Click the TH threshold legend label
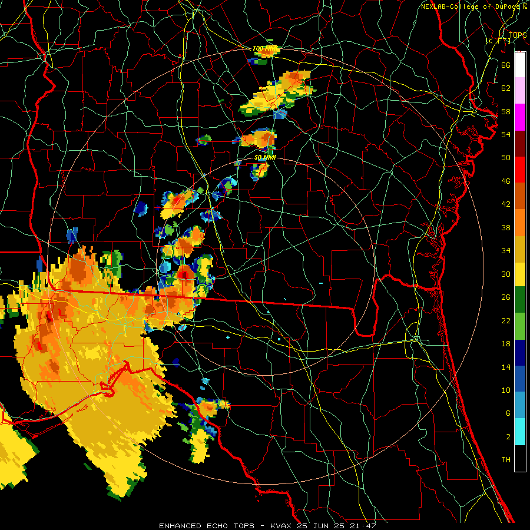Viewport: 530px width, 530px height. pos(506,460)
